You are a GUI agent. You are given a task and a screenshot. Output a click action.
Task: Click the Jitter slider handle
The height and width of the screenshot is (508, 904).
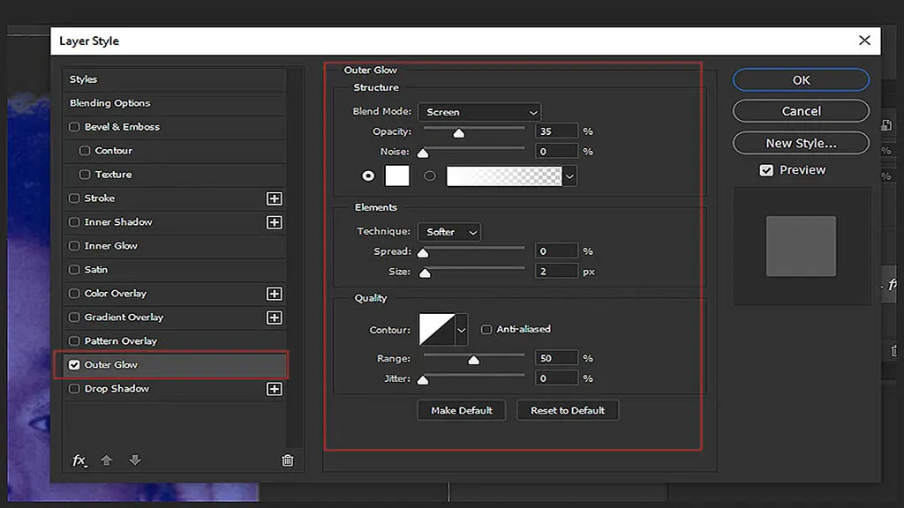coord(423,380)
